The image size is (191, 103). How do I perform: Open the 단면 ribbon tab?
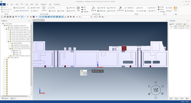(x=37, y=4)
